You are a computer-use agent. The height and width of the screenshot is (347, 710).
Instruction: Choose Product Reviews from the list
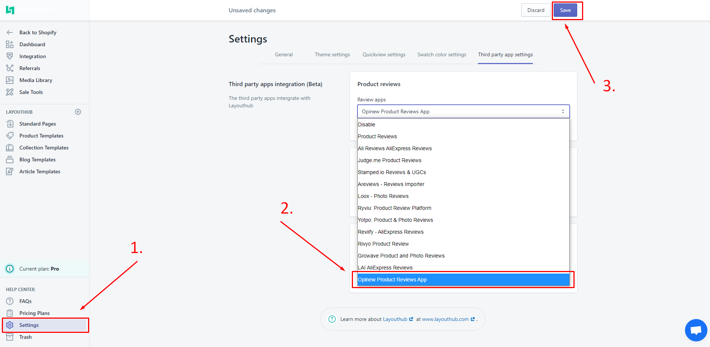click(463, 136)
